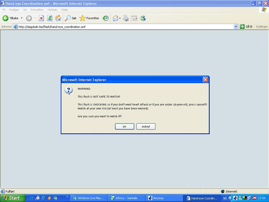Open the Rediger menu
269x202 pixels.
14,10
